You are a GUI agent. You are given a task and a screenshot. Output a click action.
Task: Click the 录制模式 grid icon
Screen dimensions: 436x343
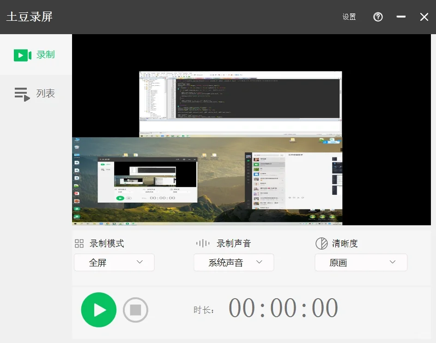[79, 243]
